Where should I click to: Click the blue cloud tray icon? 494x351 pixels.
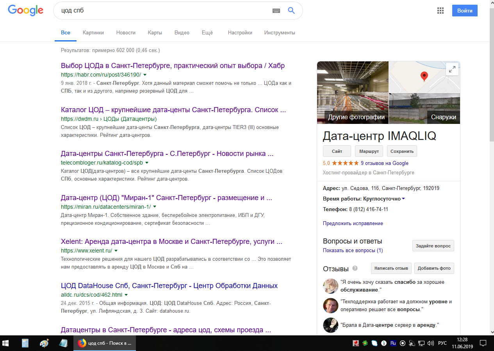tap(375, 343)
